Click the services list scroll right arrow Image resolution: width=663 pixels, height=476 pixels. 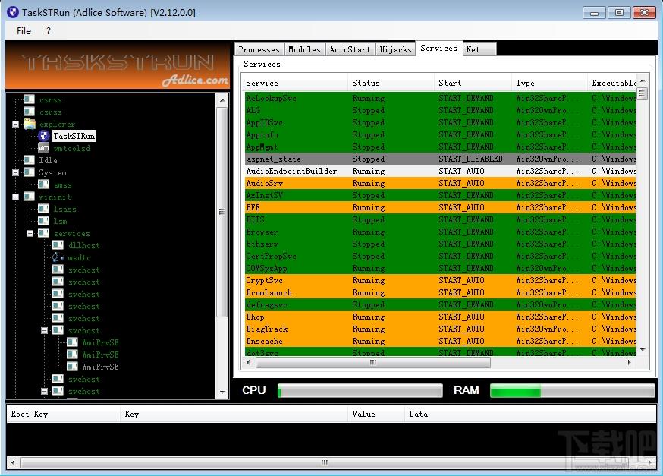[x=629, y=362]
